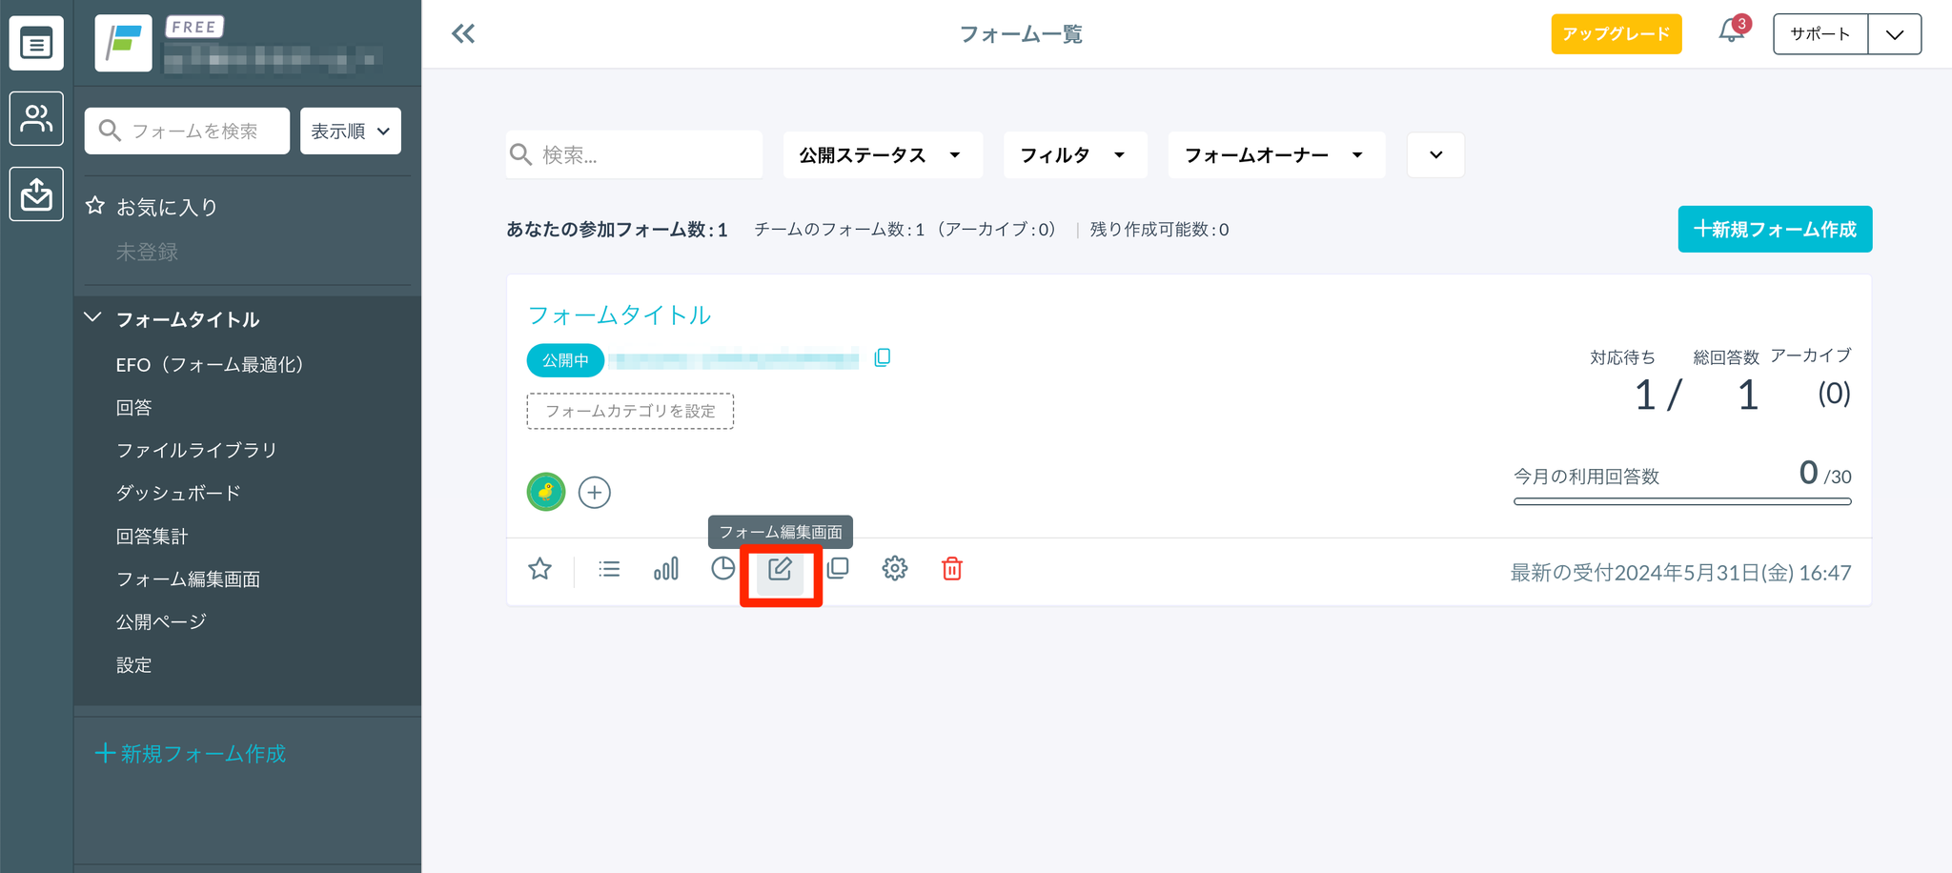
Task: Click the FREE plan badge
Action: point(194,28)
